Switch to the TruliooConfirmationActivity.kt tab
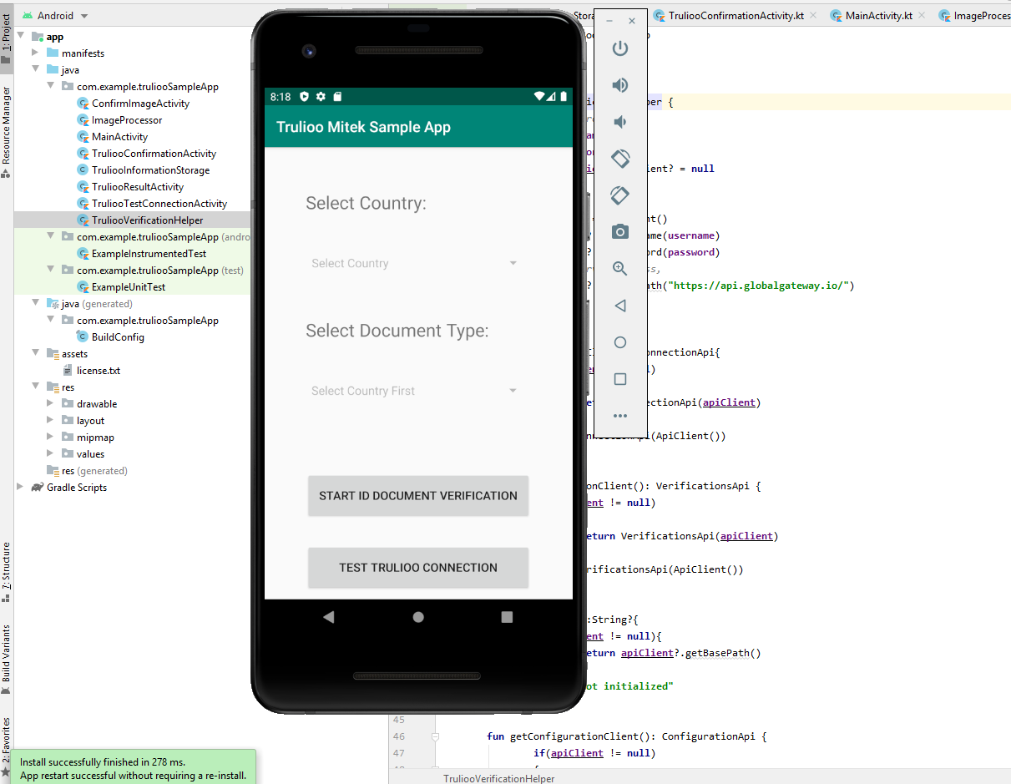Screen dimensions: 1011x784 734,16
